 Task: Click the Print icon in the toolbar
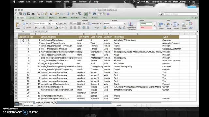33,14
